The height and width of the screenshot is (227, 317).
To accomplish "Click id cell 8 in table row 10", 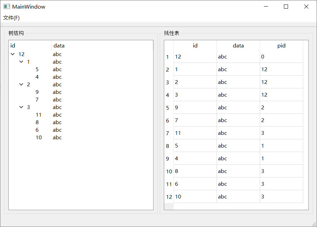I will pyautogui.click(x=195, y=171).
